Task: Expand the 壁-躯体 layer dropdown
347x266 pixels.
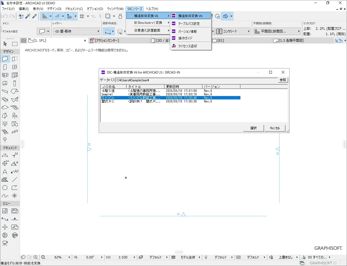Action: pyautogui.click(x=98, y=31)
